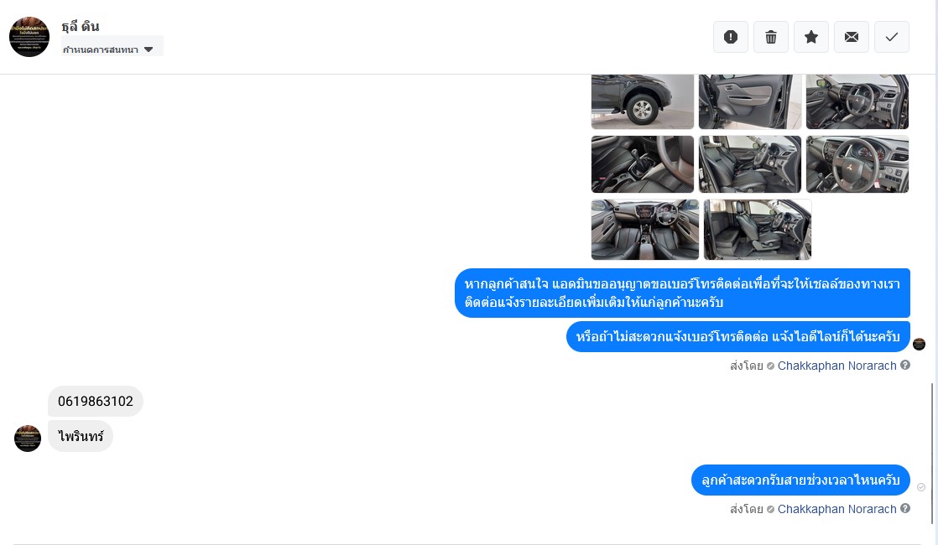Open help icon beside upper sender name
The height and width of the screenshot is (545, 938).
905,365
